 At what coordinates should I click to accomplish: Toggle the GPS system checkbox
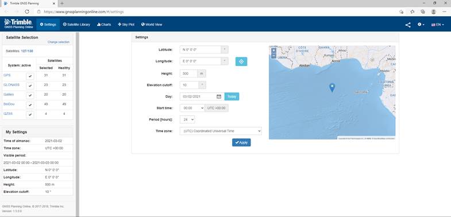tap(30, 76)
